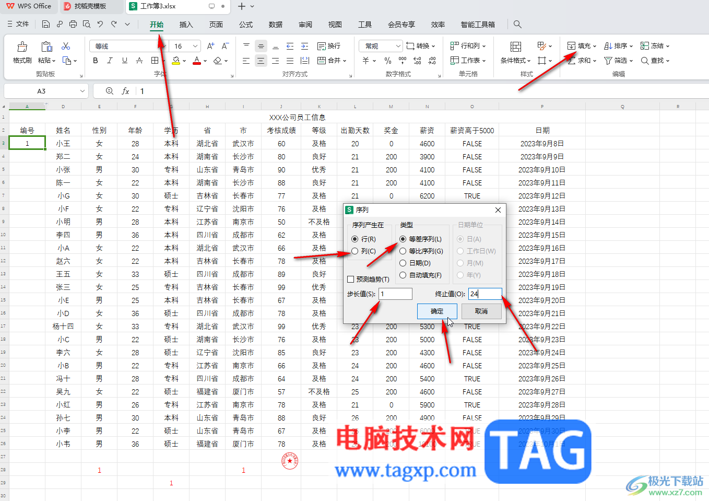709x501 pixels.
Task: Click the Increase Indent icon
Action: point(305,46)
